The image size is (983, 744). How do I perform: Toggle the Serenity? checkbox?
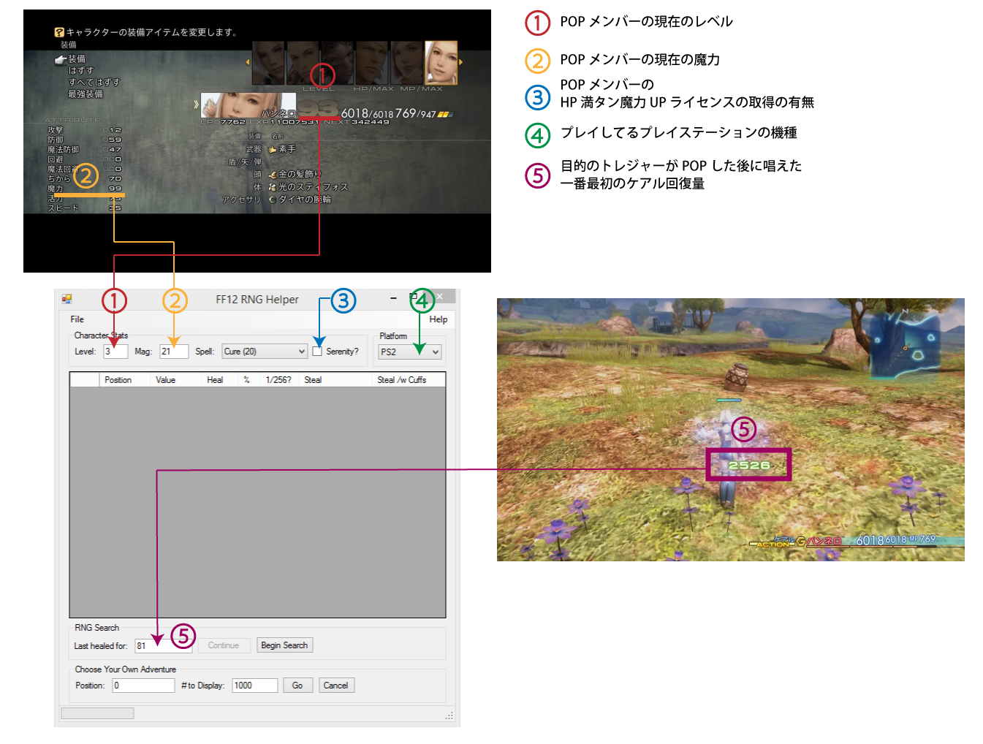pos(317,352)
